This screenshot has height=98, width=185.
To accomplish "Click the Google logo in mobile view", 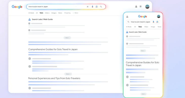I will (142, 16).
